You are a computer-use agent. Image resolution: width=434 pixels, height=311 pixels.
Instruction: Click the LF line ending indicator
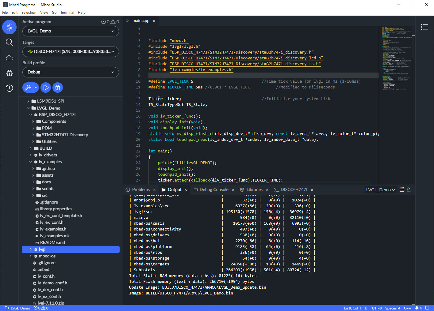pyautogui.click(x=367, y=308)
